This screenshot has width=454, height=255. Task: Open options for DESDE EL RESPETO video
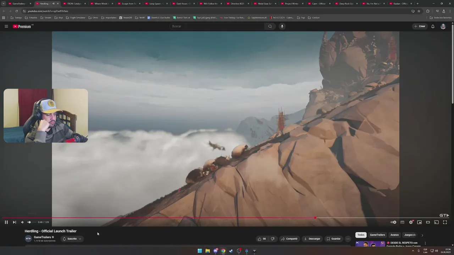tap(425, 243)
